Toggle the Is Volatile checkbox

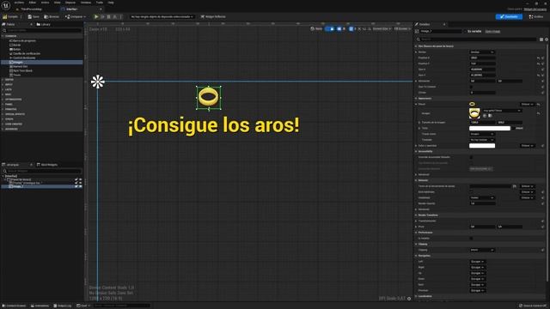coord(471,239)
